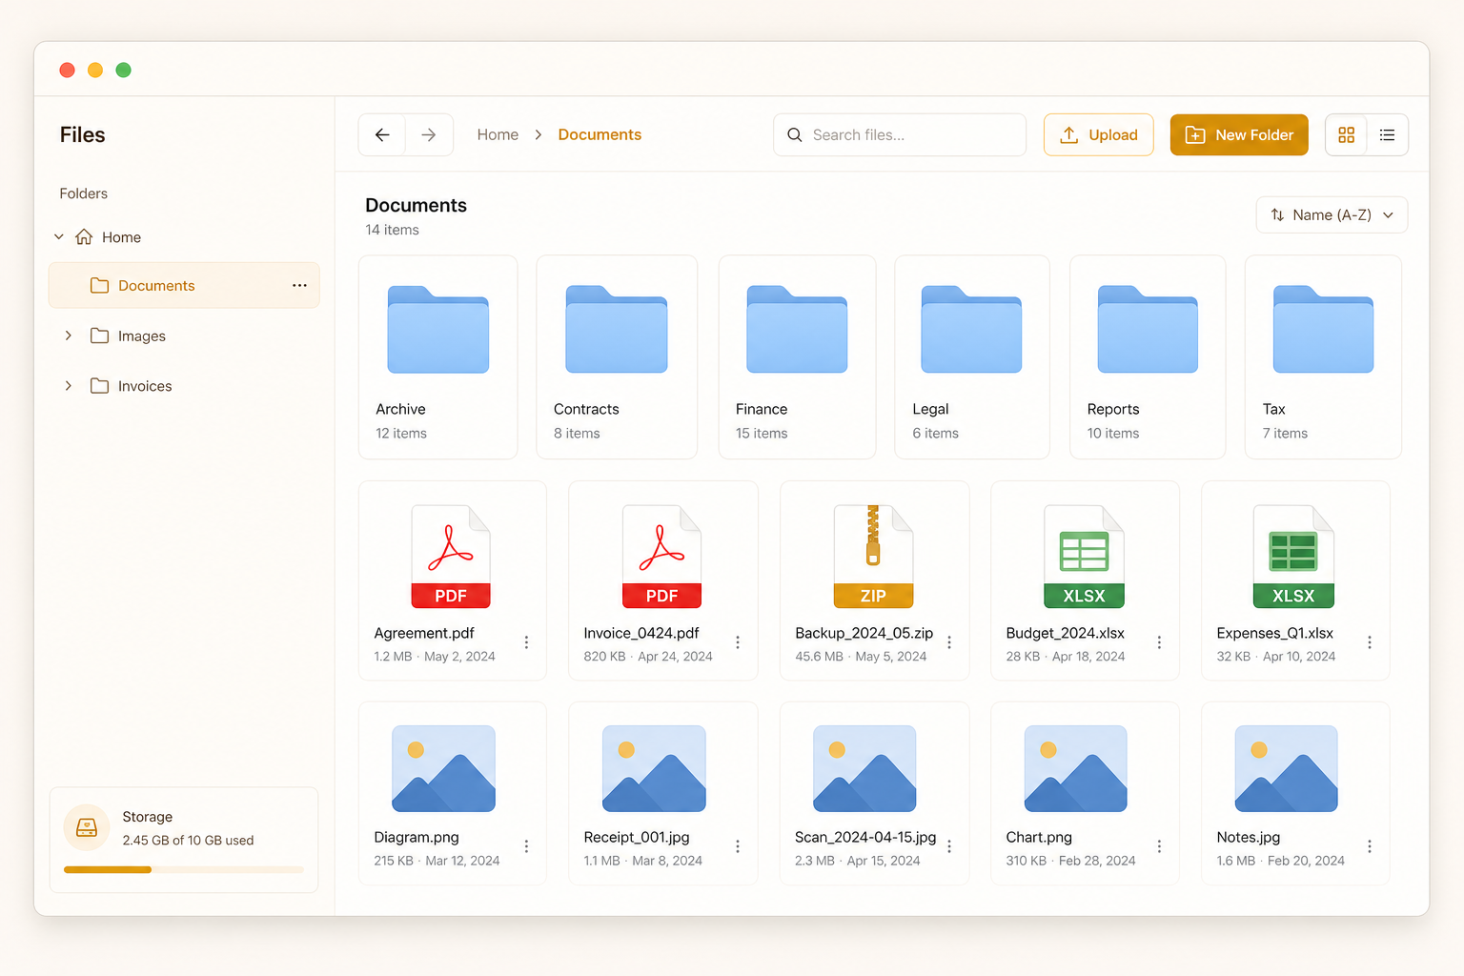Click the "15 items" Finance count
Viewport: 1464px width, 976px height.
[762, 434]
